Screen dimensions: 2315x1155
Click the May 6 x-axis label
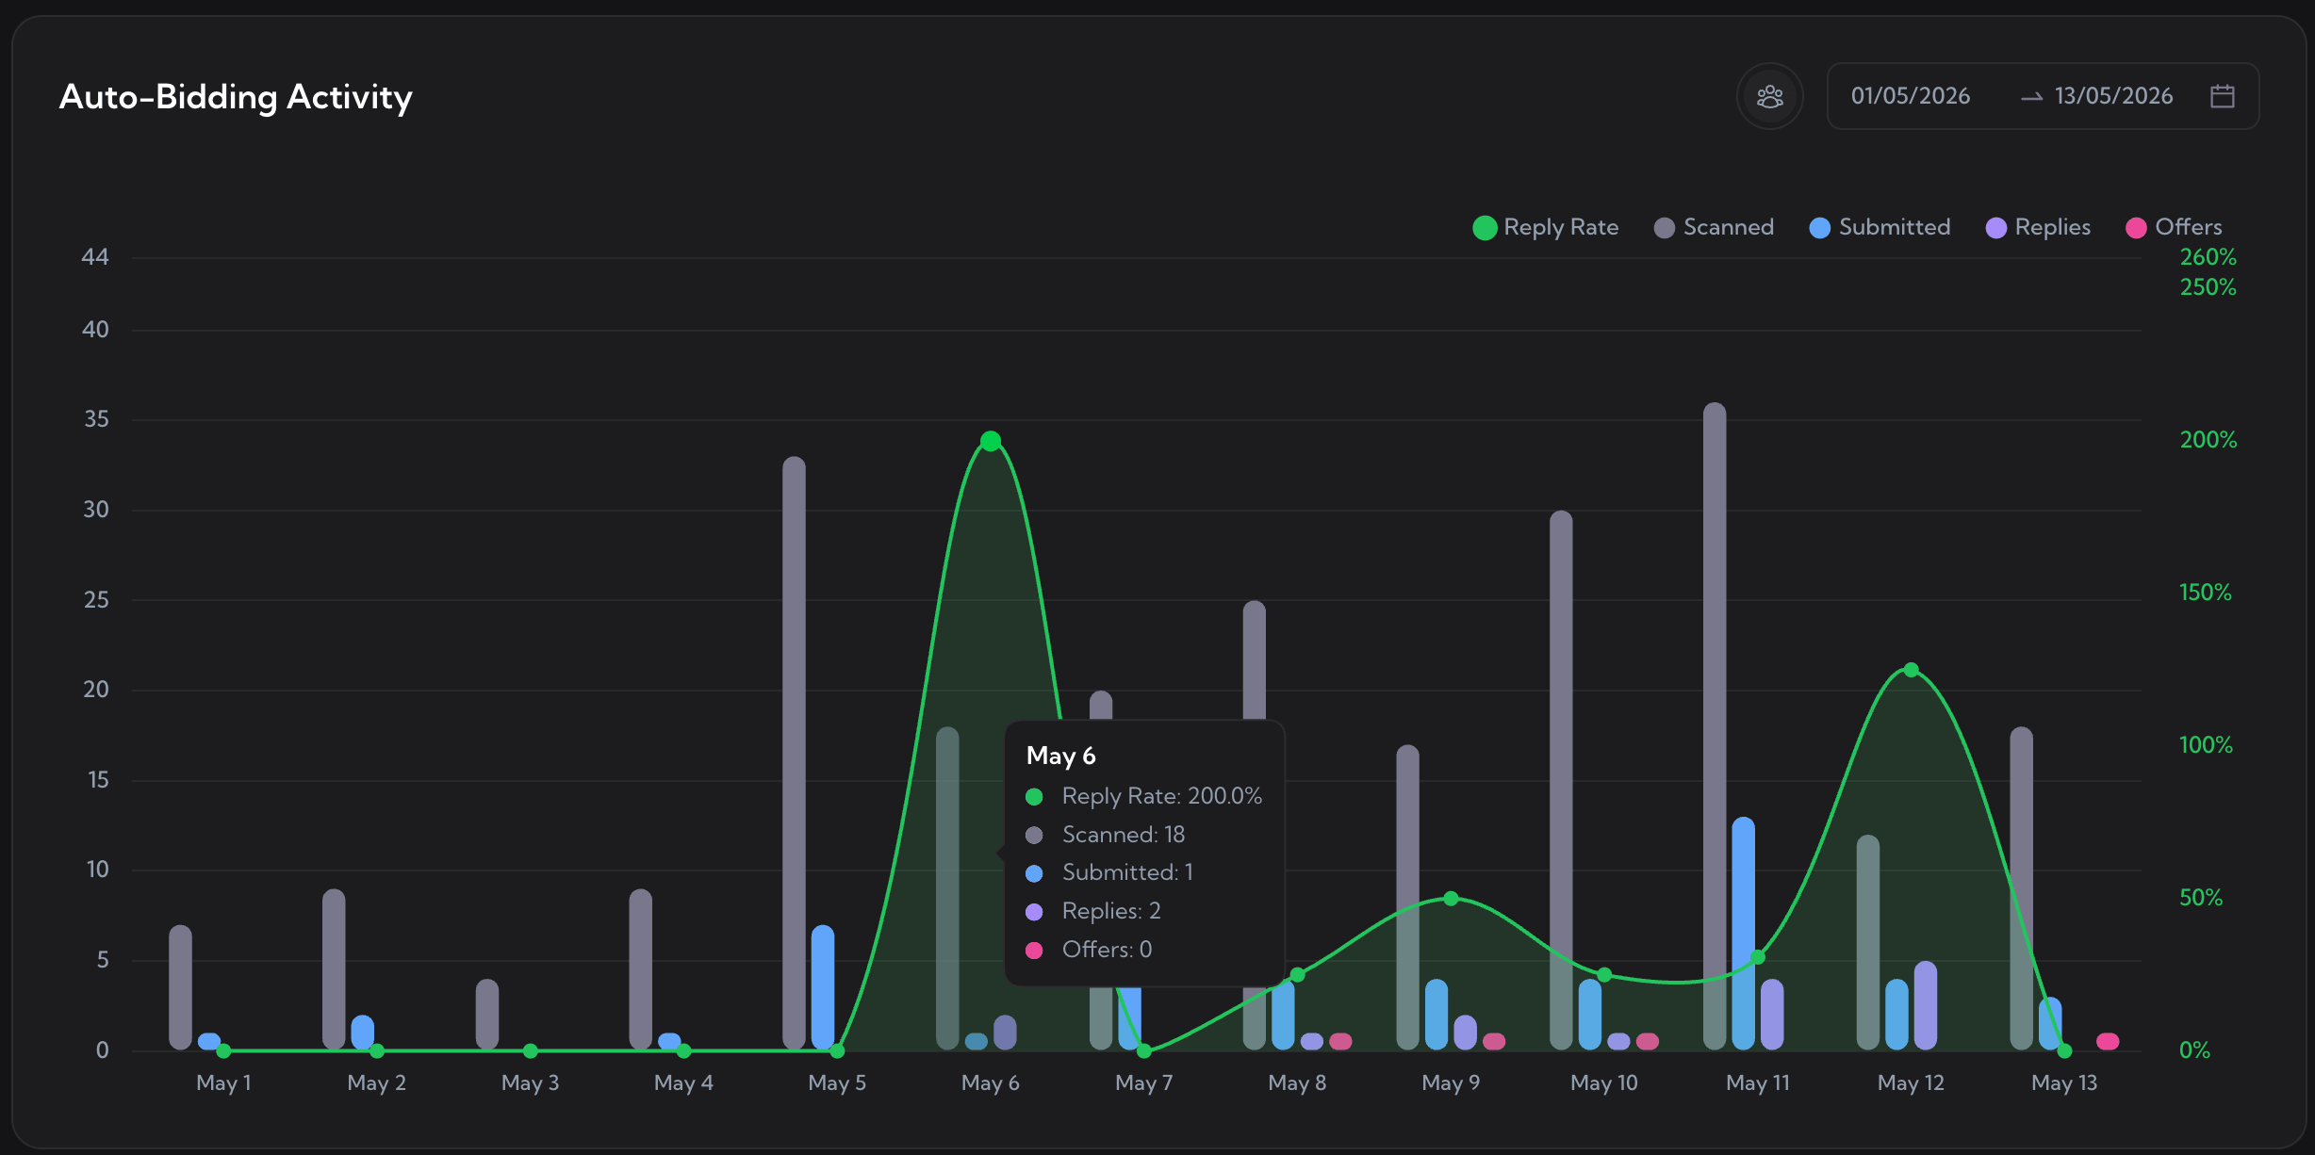pyautogui.click(x=990, y=1083)
